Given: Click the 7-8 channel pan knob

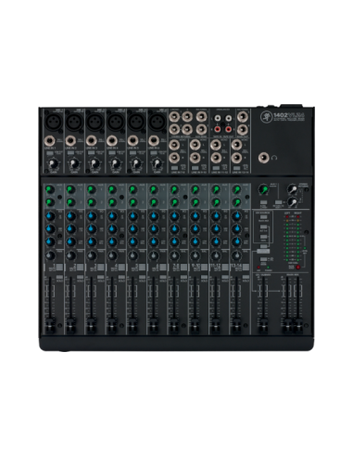Looking at the screenshot, I should (x=174, y=255).
